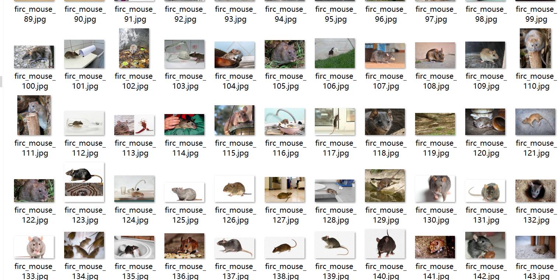560x280 pixels.
Task: Select firc_mouse_129.jpg pond thumbnail
Action: click(385, 186)
